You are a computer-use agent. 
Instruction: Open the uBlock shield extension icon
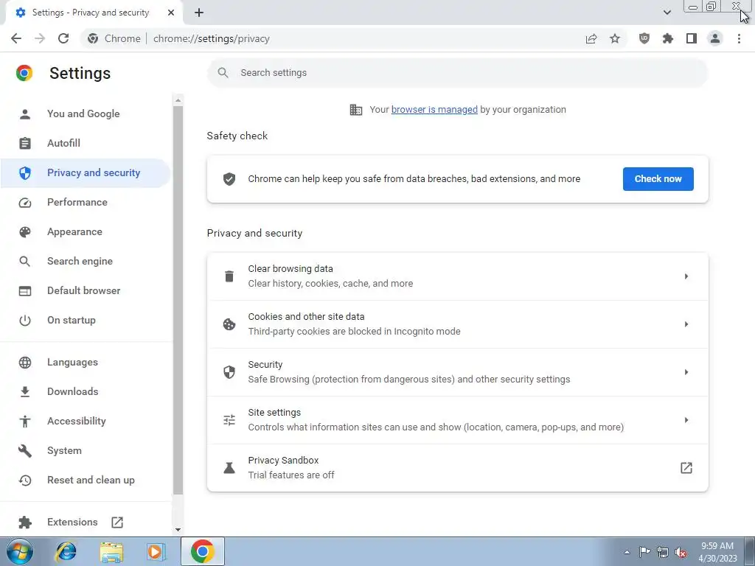click(x=644, y=38)
